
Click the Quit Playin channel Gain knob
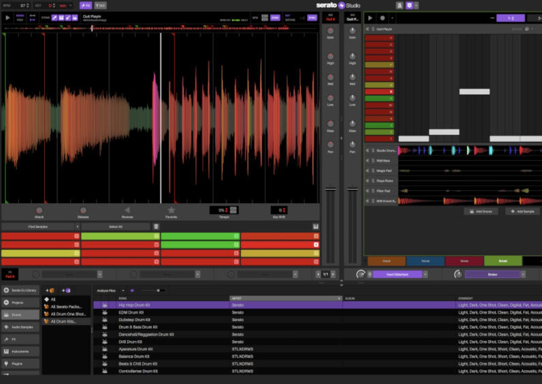coord(352,31)
